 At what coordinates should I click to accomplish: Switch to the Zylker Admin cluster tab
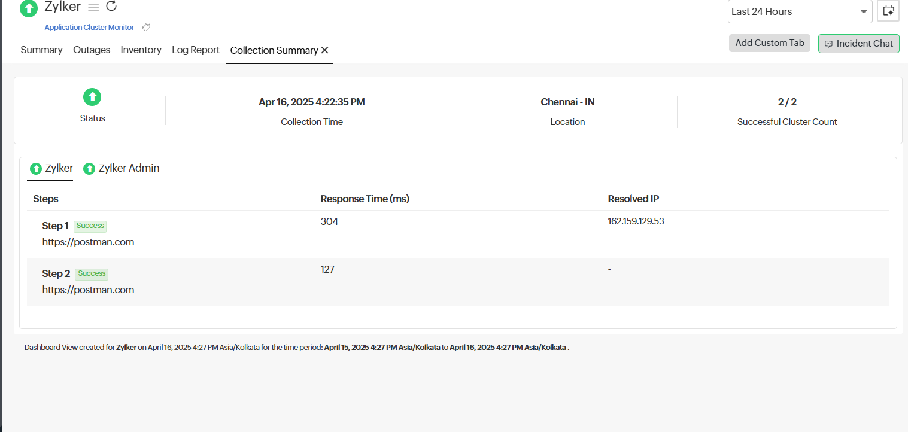tap(129, 168)
